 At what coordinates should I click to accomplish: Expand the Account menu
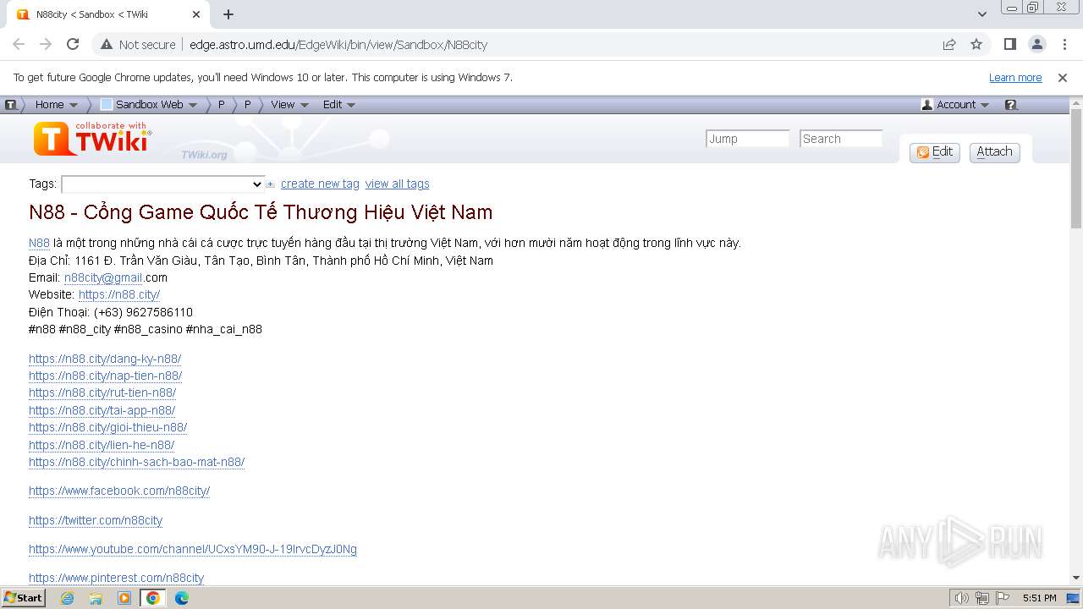(x=955, y=105)
